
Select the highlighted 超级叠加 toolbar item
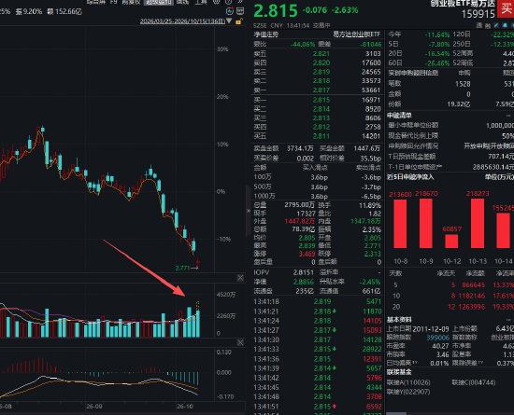(159, 2)
